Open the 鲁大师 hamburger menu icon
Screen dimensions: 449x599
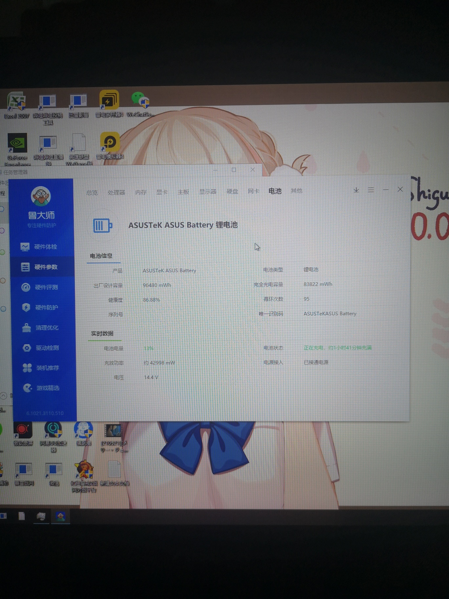point(371,190)
